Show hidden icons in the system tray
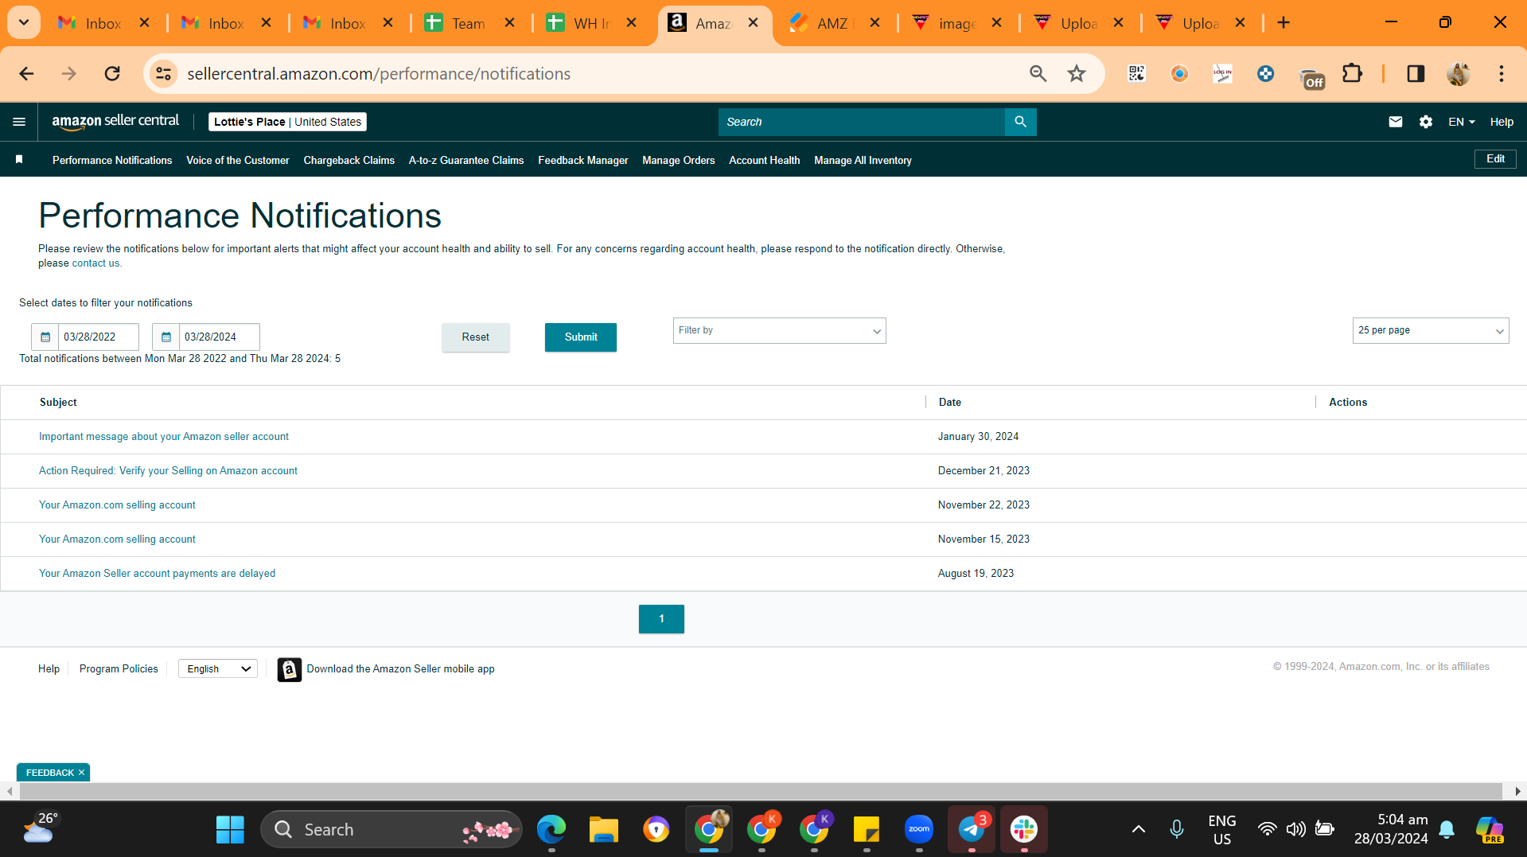This screenshot has width=1527, height=857. (1139, 830)
